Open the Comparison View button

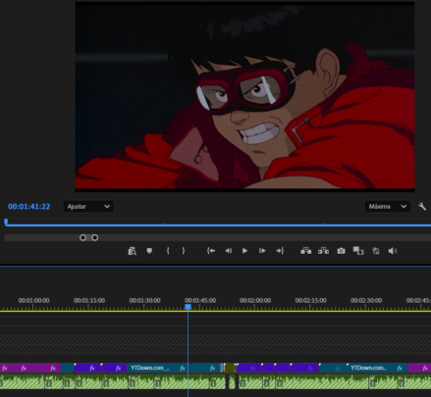(358, 251)
